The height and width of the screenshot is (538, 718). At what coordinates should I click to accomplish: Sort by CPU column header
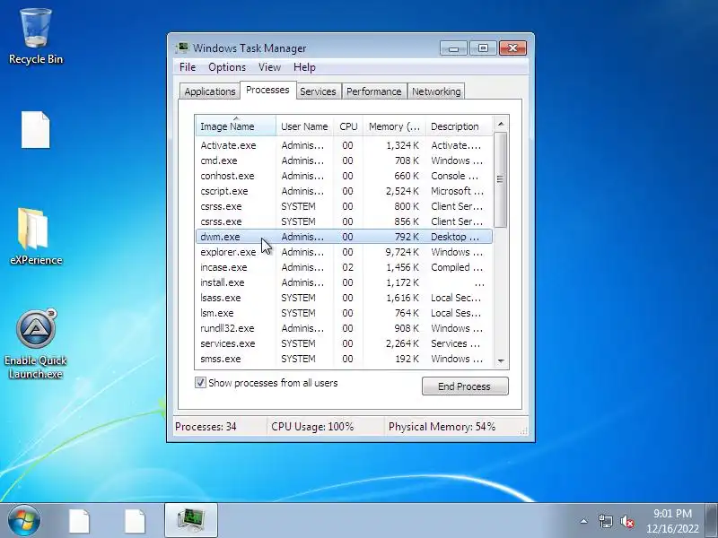(x=348, y=126)
